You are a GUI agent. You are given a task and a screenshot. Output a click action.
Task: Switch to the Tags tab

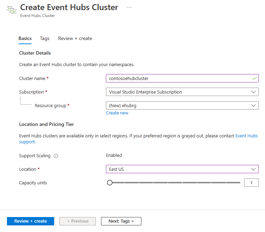click(45, 38)
